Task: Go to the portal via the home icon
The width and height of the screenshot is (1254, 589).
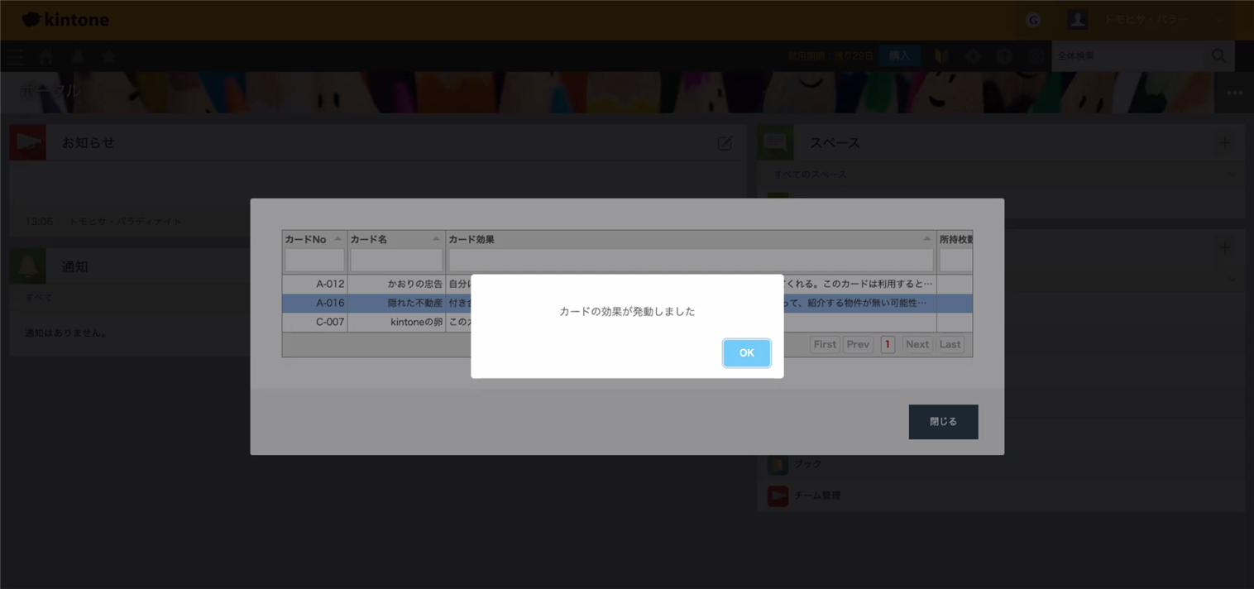Action: point(46,56)
